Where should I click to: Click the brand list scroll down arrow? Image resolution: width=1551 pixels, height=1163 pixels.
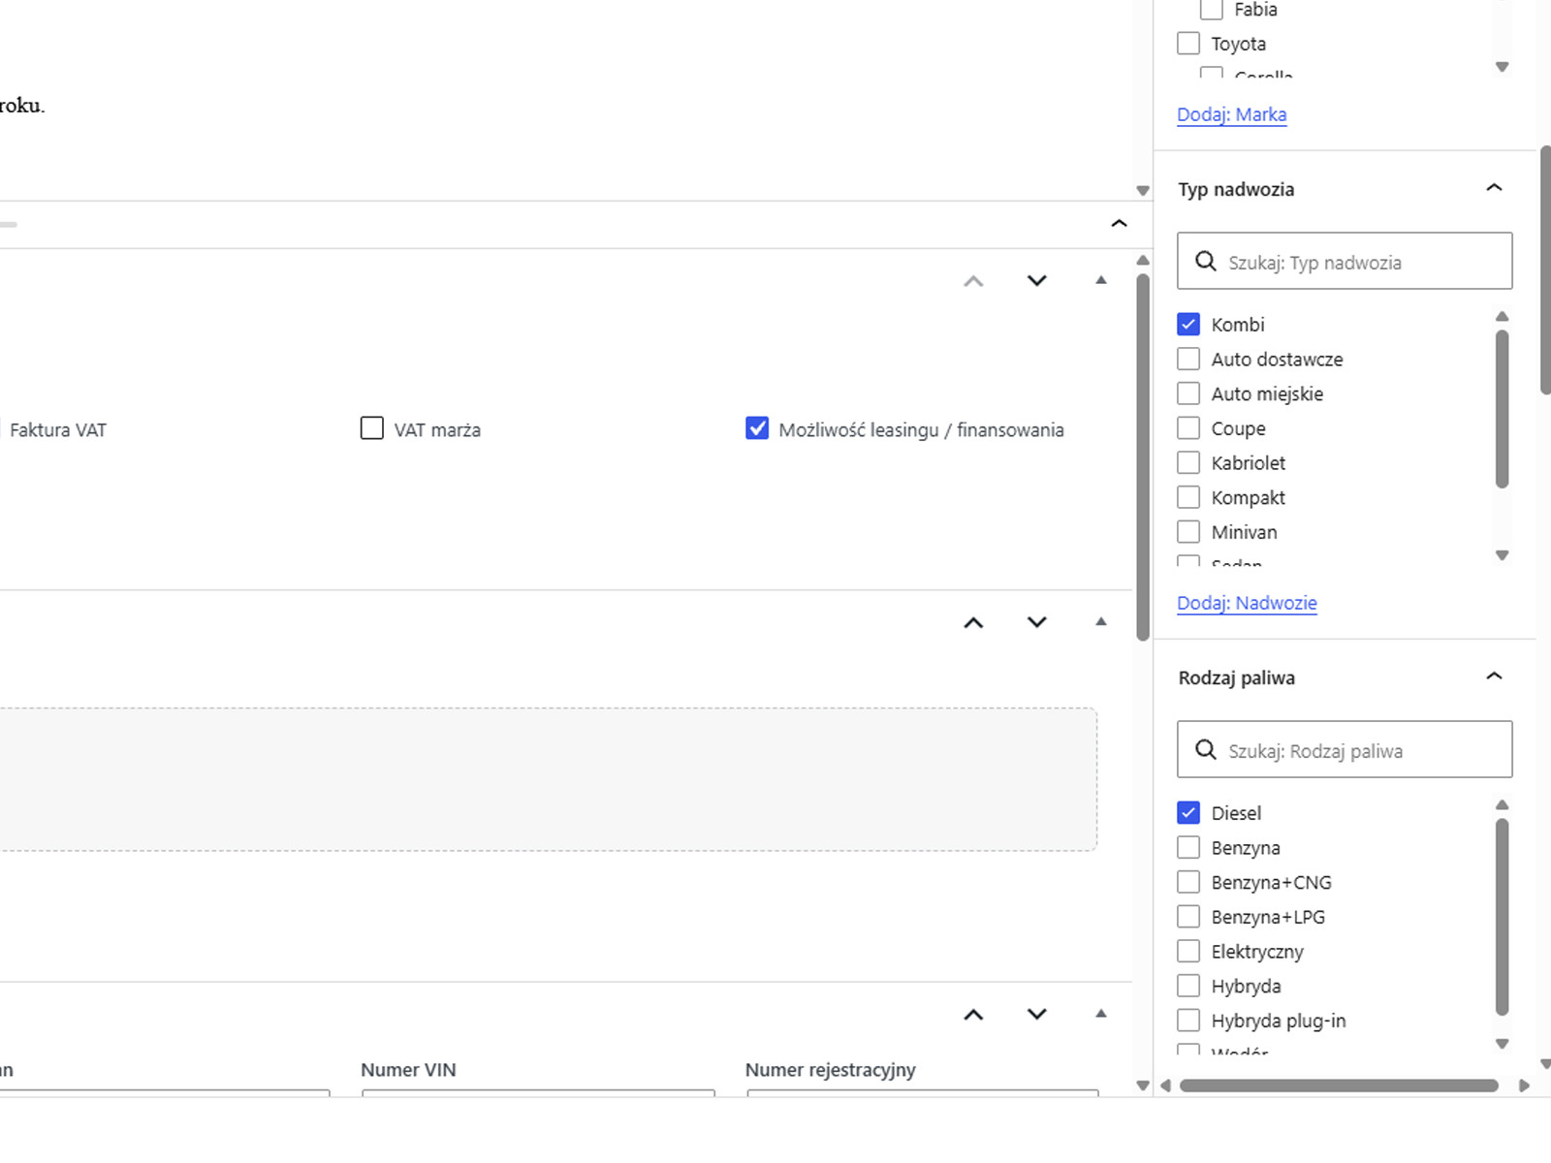coord(1502,67)
